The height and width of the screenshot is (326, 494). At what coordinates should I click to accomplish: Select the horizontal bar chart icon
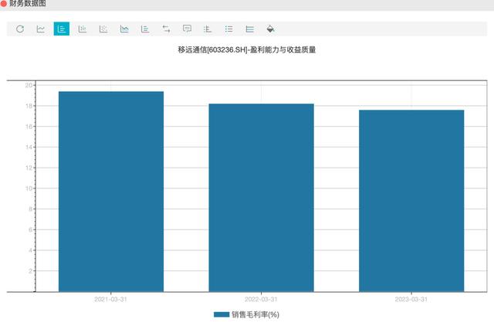[145, 29]
